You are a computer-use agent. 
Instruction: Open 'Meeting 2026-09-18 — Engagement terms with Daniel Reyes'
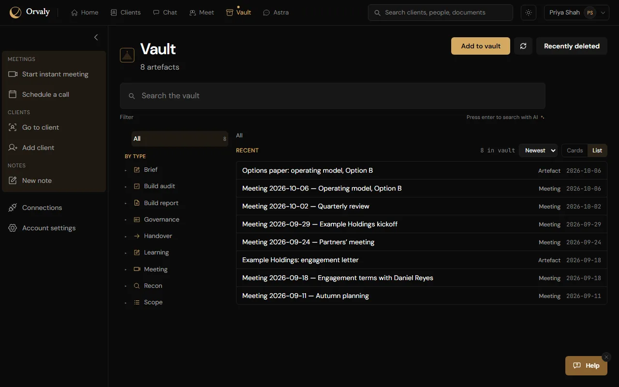click(422, 278)
